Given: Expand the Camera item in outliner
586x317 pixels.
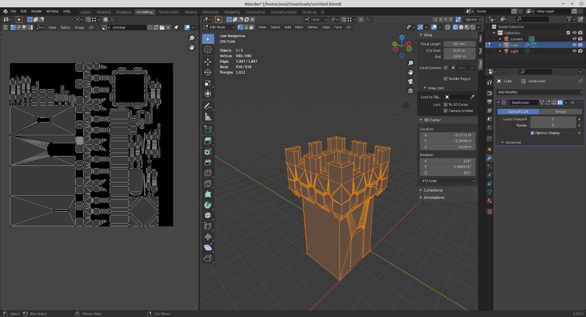Looking at the screenshot, I should tap(500, 39).
